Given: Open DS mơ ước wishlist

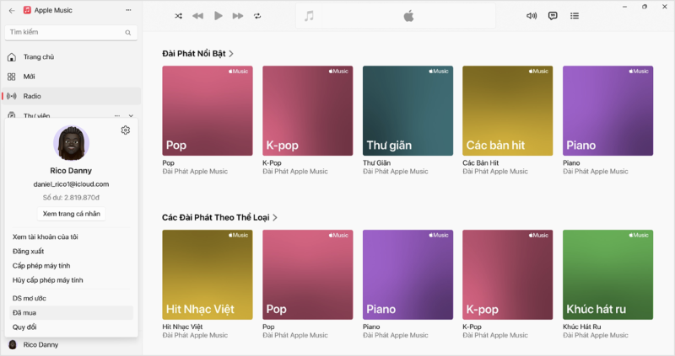Looking at the screenshot, I should (x=30, y=298).
